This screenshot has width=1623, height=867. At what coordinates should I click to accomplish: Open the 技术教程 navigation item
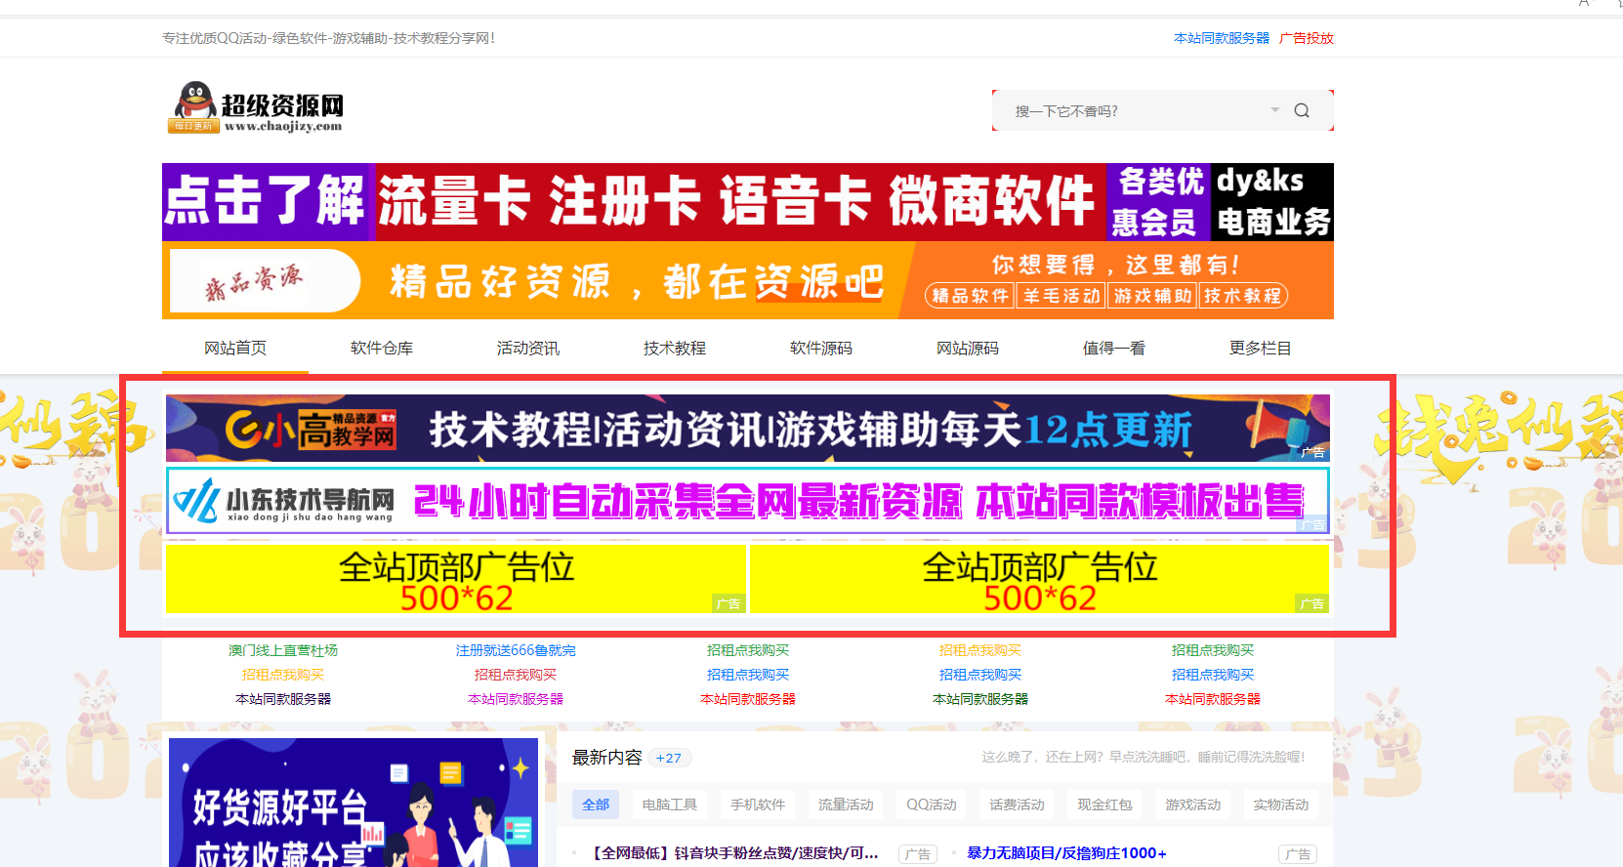(675, 349)
